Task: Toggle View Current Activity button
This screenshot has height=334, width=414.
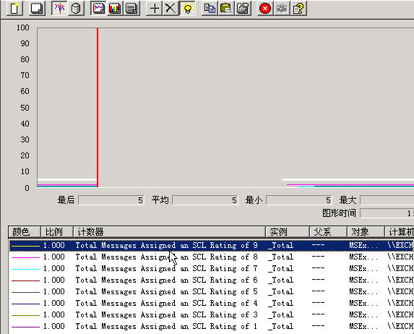Action: coord(59,8)
